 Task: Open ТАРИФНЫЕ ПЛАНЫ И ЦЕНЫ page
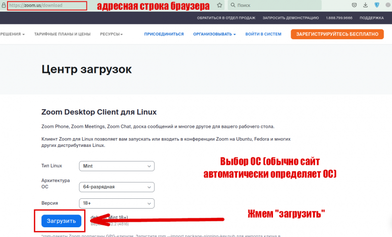click(62, 34)
